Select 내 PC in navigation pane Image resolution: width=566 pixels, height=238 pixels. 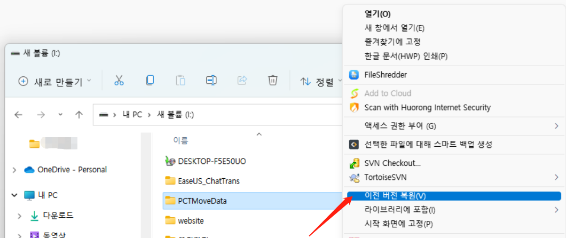click(48, 195)
